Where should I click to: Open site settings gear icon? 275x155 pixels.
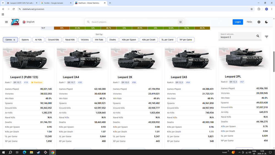click(x=259, y=22)
